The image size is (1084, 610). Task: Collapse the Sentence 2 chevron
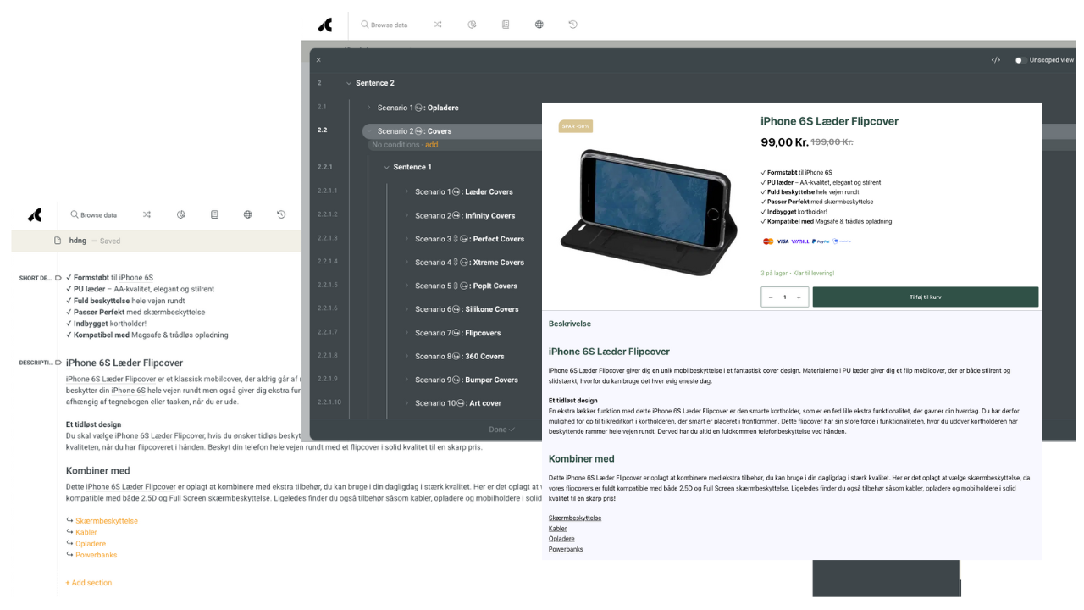348,83
